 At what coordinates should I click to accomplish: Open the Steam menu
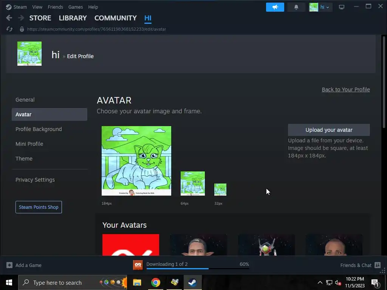tap(20, 7)
